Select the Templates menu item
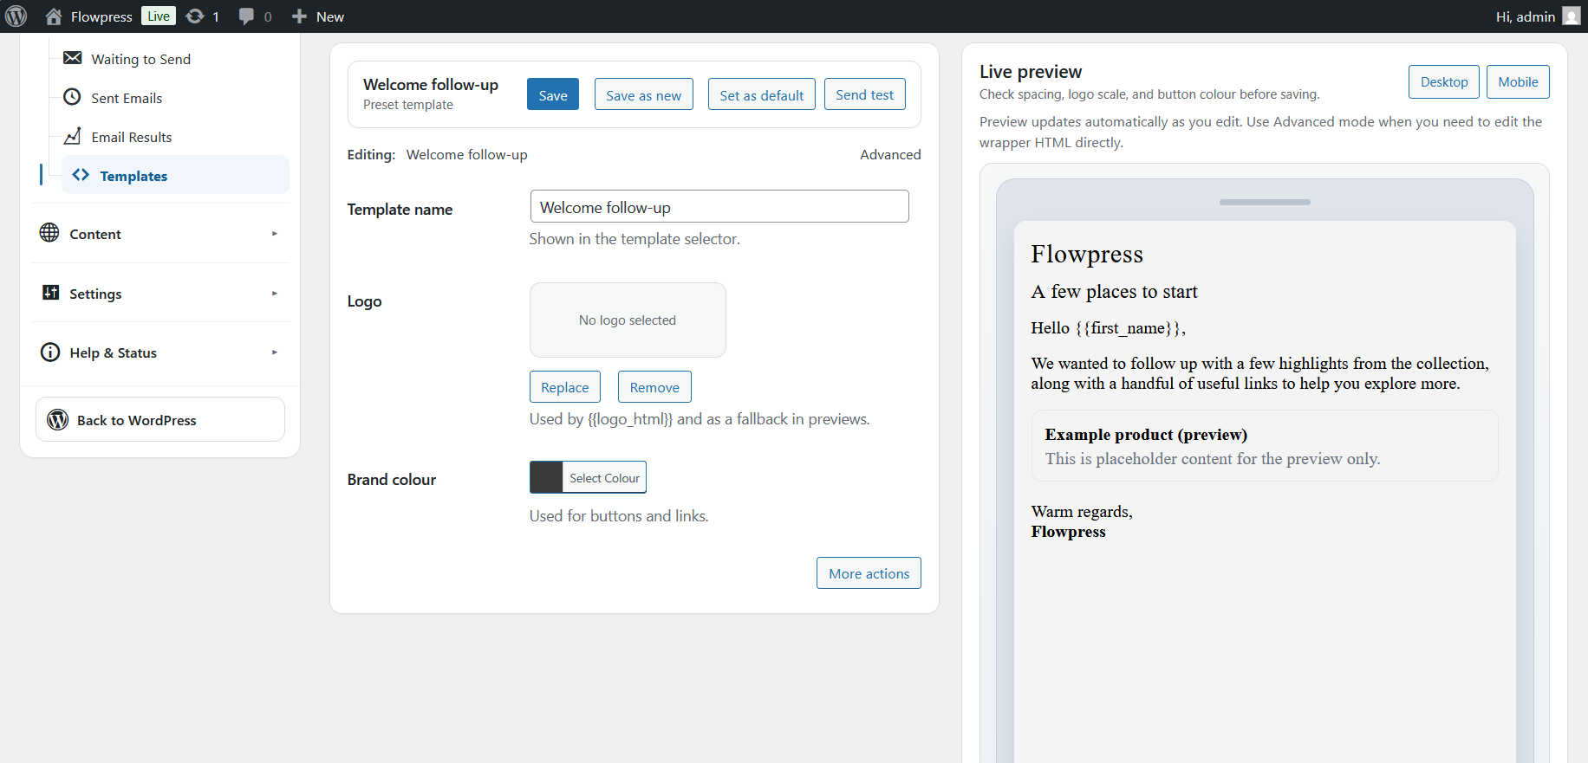This screenshot has height=763, width=1588. pyautogui.click(x=175, y=175)
